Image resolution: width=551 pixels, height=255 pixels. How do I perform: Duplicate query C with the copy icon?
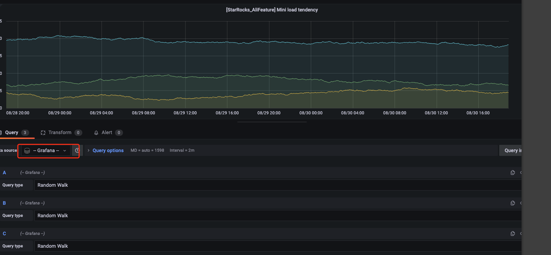tap(512, 234)
